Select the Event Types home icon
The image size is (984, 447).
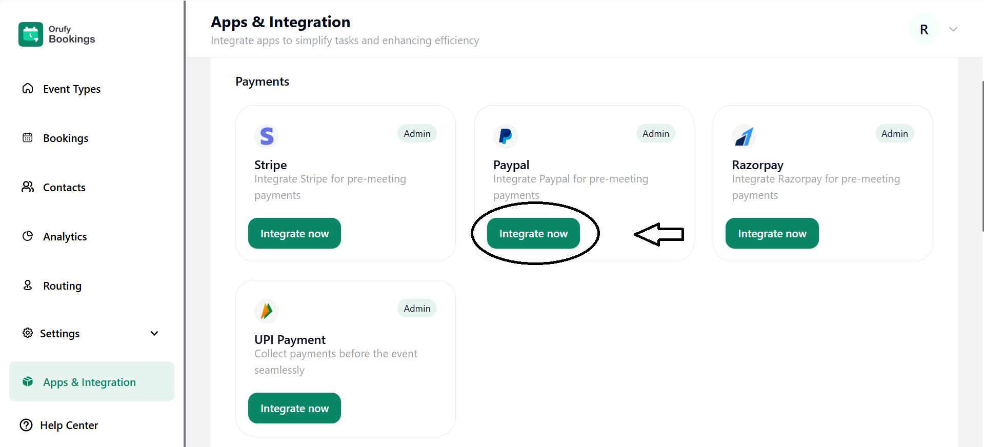(28, 88)
